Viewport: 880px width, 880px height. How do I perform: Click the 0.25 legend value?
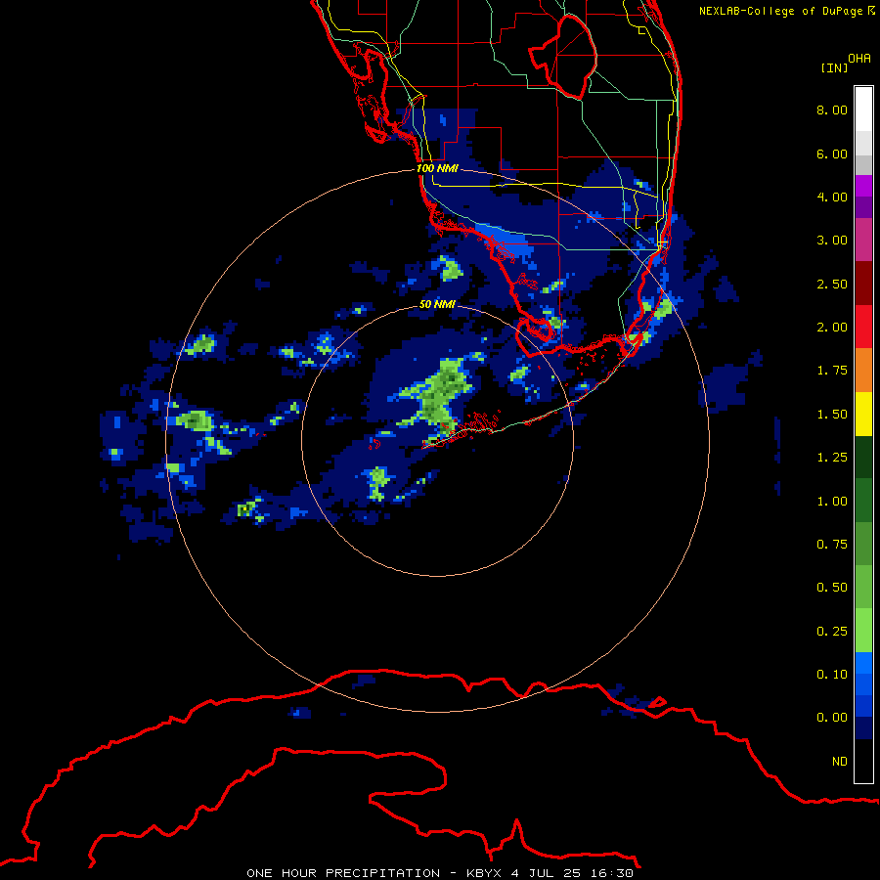click(832, 632)
